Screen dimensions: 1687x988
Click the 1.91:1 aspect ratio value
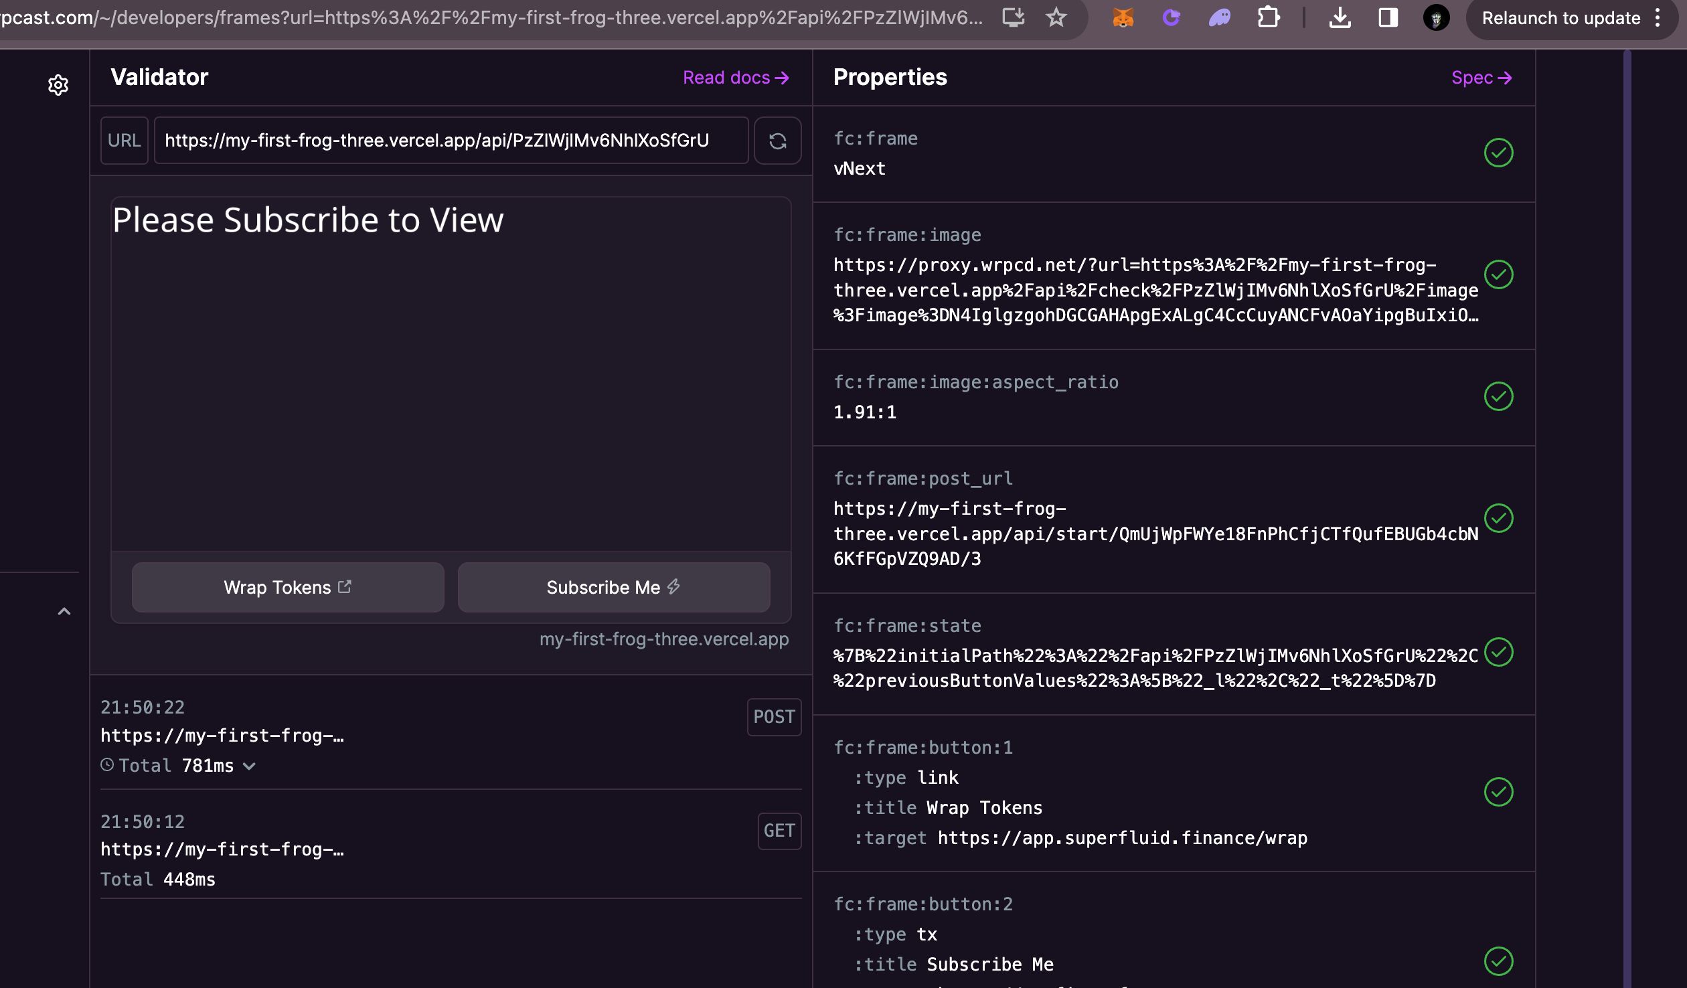point(865,412)
